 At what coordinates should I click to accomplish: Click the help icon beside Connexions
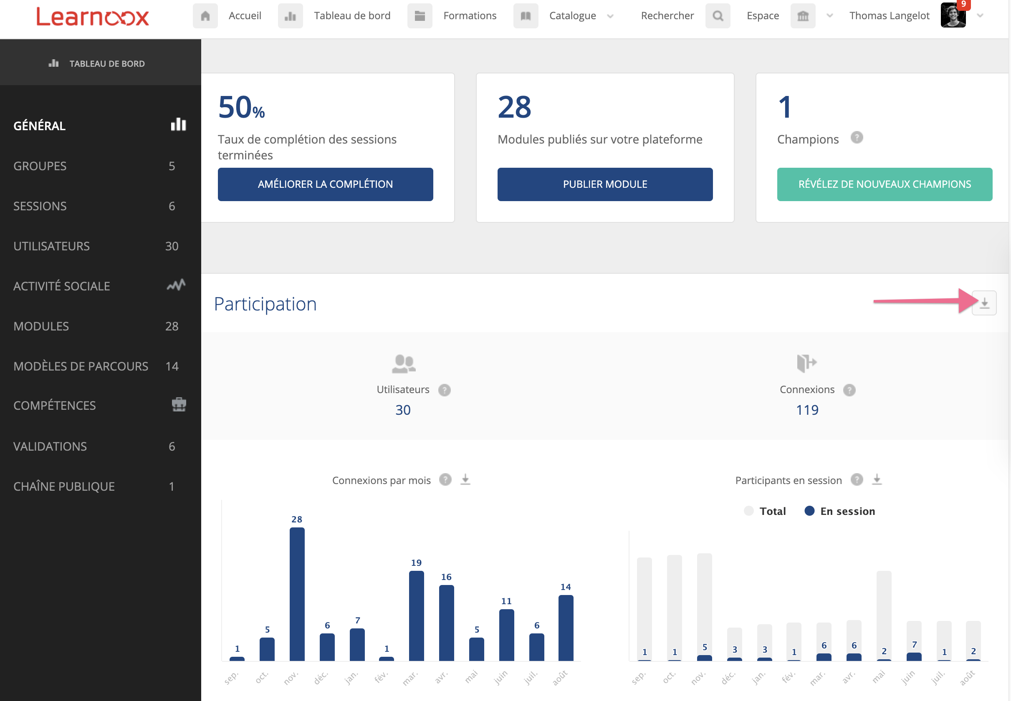click(x=849, y=390)
